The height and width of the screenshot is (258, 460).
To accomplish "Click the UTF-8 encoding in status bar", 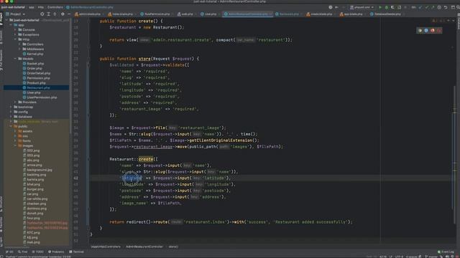I will (399, 257).
